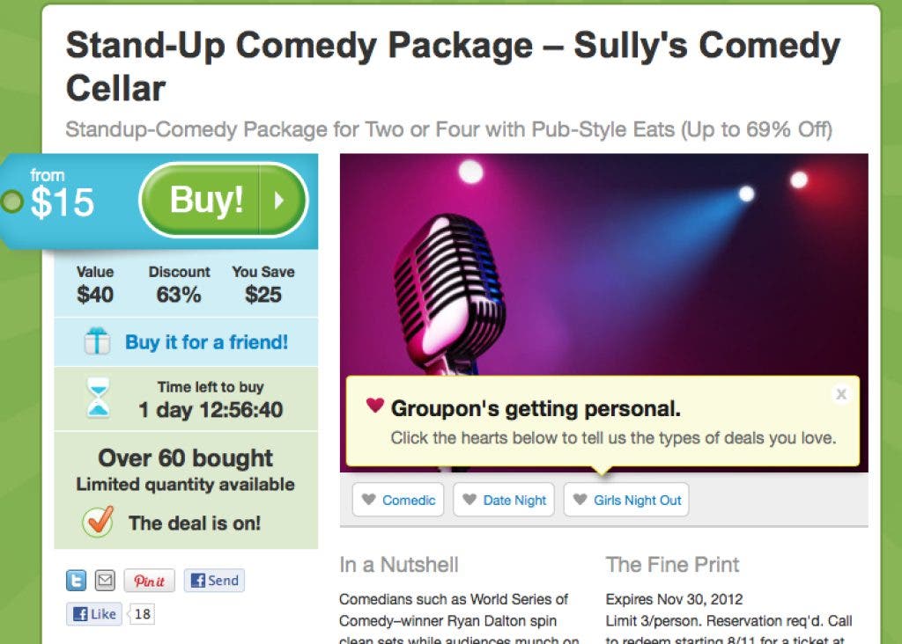Click the Facebook like count 18
The height and width of the screenshot is (644, 902).
143,614
